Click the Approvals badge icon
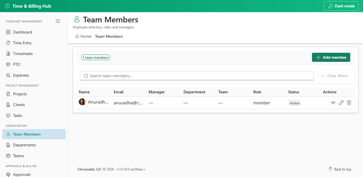 8,174
